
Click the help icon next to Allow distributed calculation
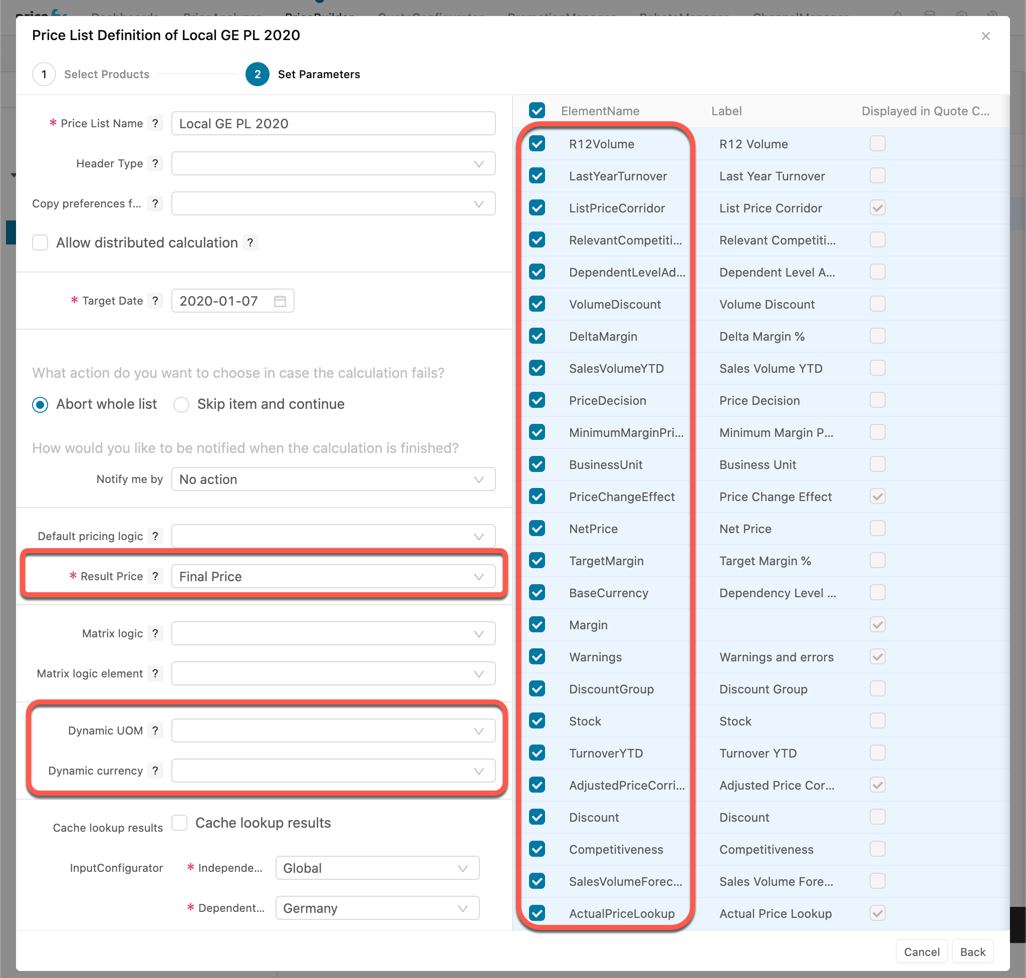point(251,242)
